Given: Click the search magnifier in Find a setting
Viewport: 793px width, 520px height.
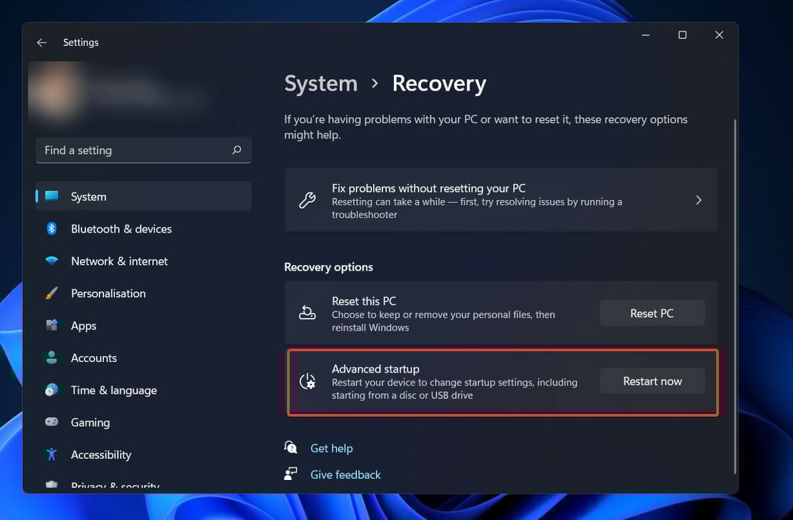Looking at the screenshot, I should 236,150.
